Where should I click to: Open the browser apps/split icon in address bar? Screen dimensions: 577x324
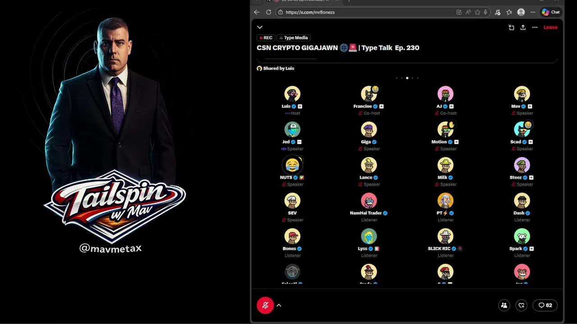(459, 12)
